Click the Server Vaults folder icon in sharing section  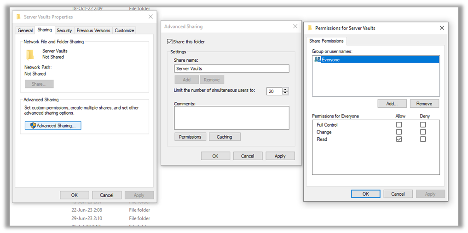click(30, 54)
